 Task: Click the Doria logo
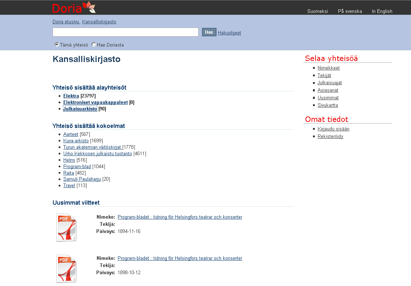74,8
